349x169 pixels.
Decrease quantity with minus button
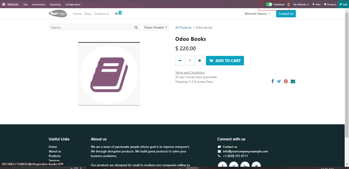tap(180, 61)
